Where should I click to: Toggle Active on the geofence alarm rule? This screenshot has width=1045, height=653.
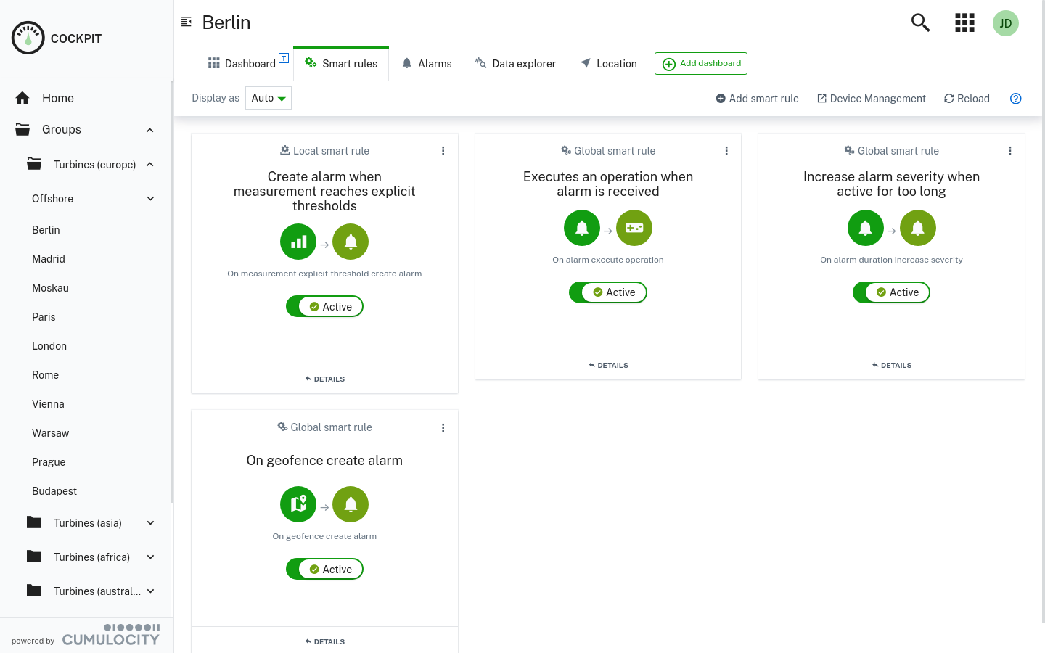(x=324, y=569)
